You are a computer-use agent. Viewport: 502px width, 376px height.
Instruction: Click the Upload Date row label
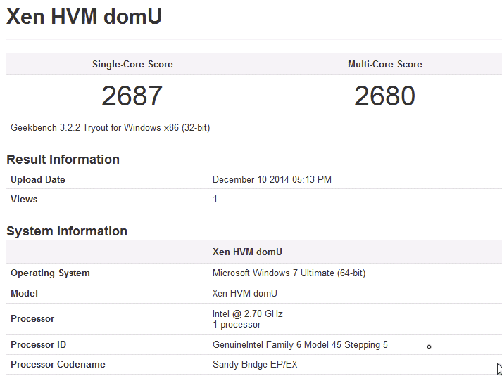(38, 180)
